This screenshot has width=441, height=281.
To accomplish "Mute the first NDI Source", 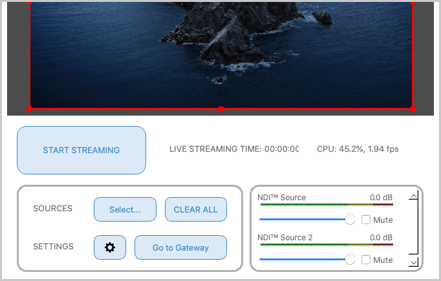I will 366,220.
